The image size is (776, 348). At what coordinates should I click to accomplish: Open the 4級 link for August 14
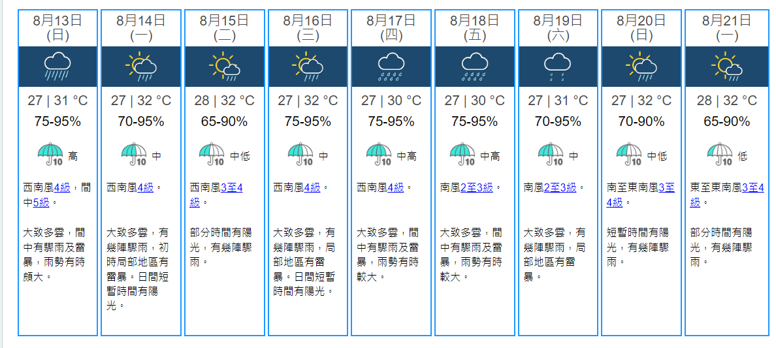[x=146, y=187]
